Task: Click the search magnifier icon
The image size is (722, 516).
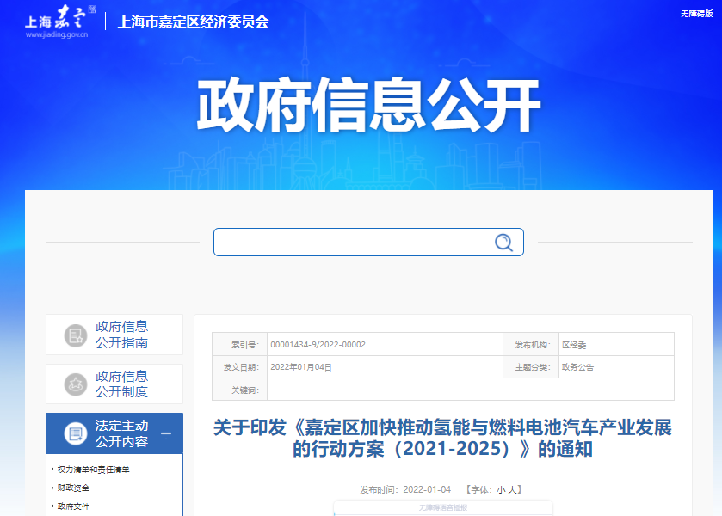Action: pos(503,242)
